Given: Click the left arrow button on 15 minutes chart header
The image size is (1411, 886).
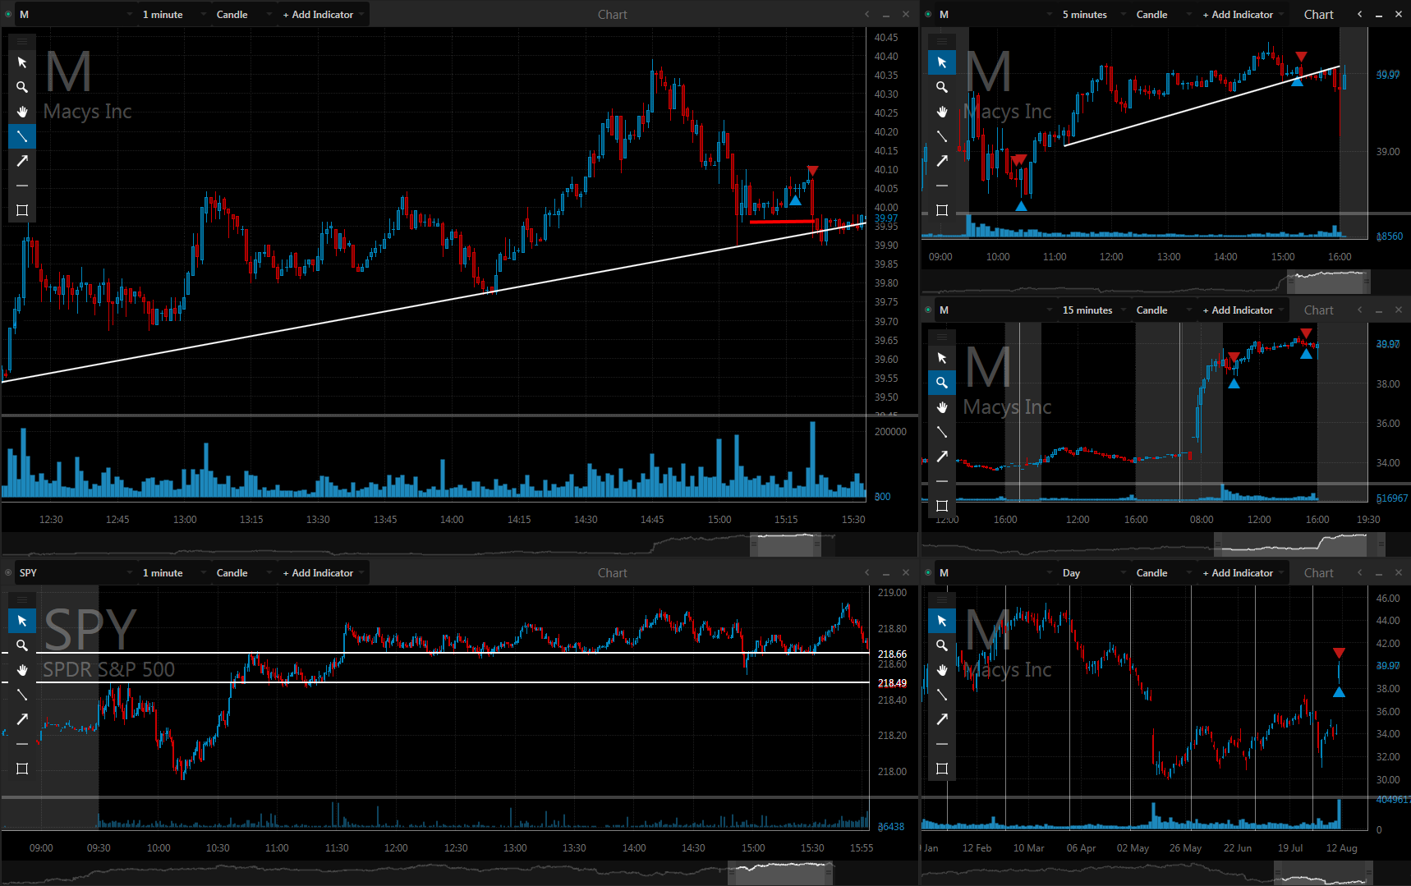Looking at the screenshot, I should pos(1360,310).
